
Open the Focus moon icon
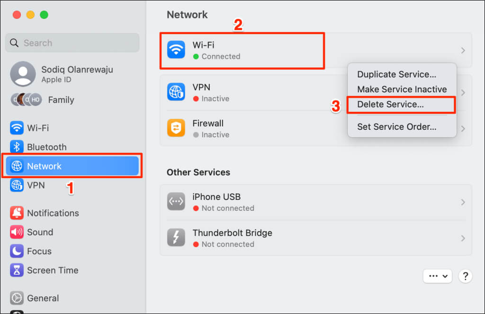click(x=17, y=251)
